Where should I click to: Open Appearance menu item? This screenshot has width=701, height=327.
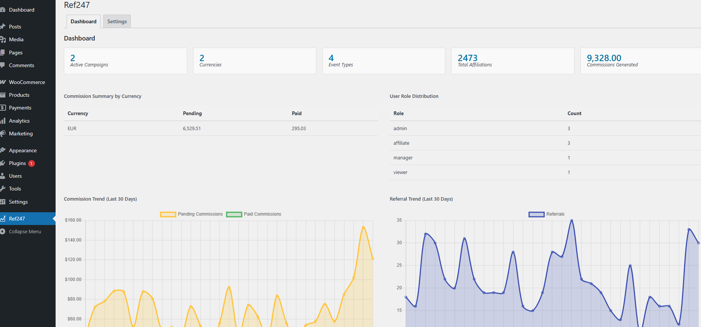pyautogui.click(x=28, y=150)
